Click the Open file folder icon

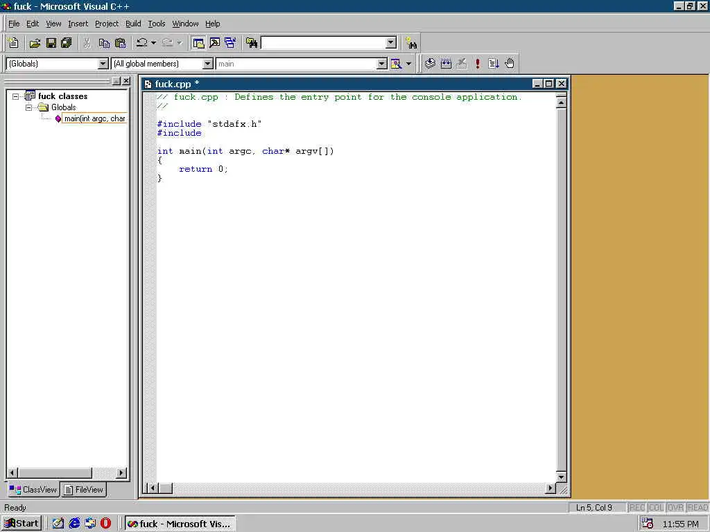click(35, 43)
